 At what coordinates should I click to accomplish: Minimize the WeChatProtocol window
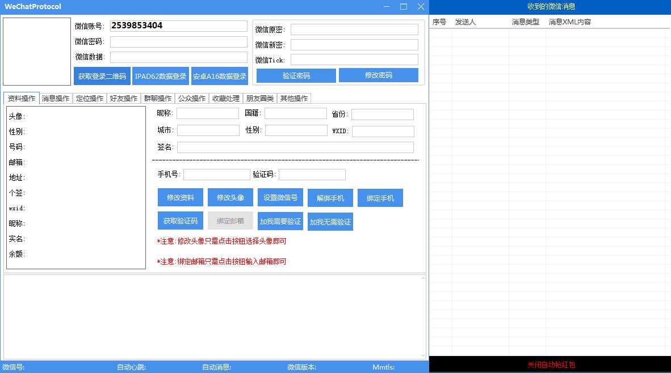pos(387,6)
